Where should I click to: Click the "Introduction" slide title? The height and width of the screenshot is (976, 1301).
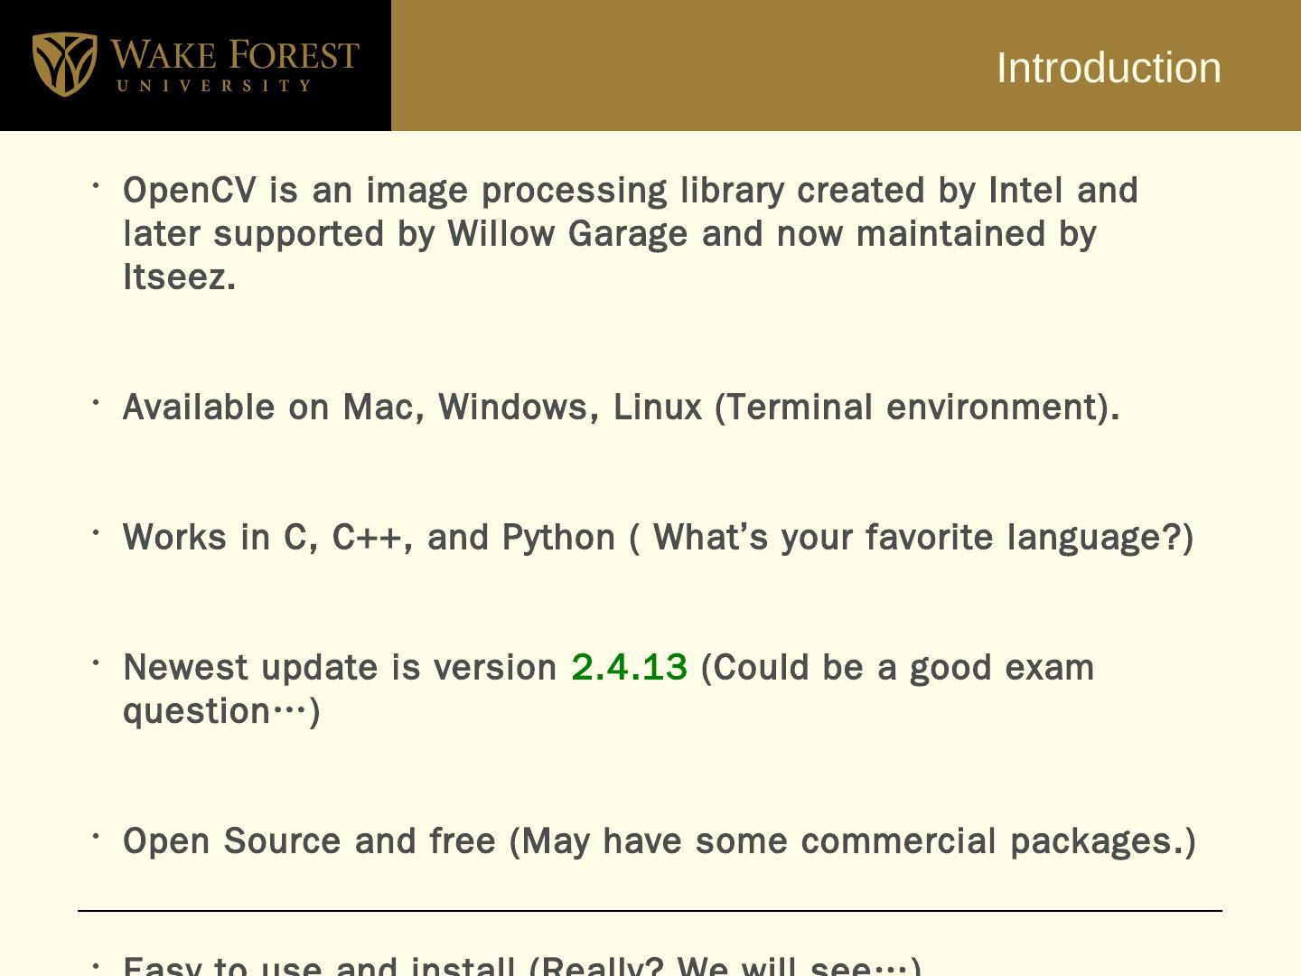point(1108,68)
